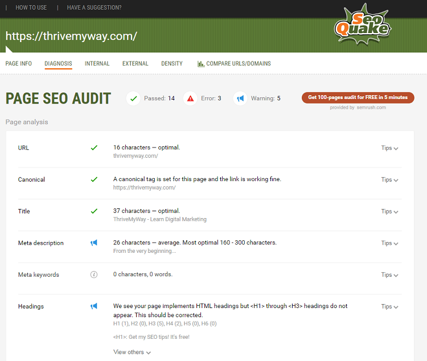Image resolution: width=427 pixels, height=361 pixels.
Task: Open the Page Info tab
Action: pyautogui.click(x=19, y=63)
